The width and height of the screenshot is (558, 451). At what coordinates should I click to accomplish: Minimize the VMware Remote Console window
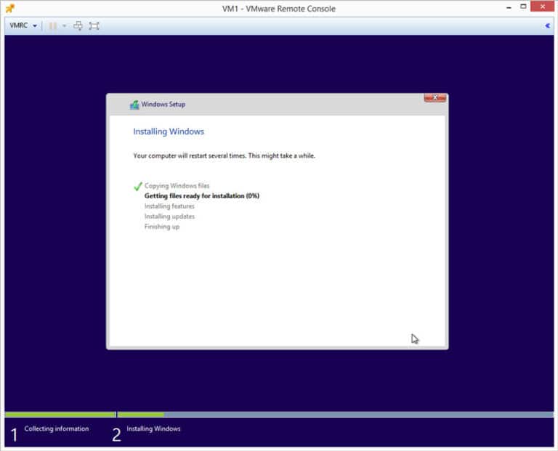click(x=509, y=7)
